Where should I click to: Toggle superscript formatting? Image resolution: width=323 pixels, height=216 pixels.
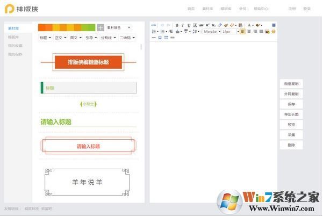[x=207, y=25]
